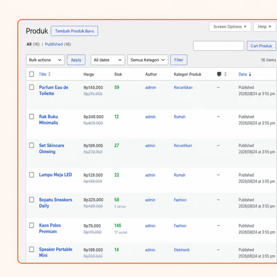277x277 pixels.
Task: Open the Sepatu Sneakers Daily product
Action: click(56, 203)
